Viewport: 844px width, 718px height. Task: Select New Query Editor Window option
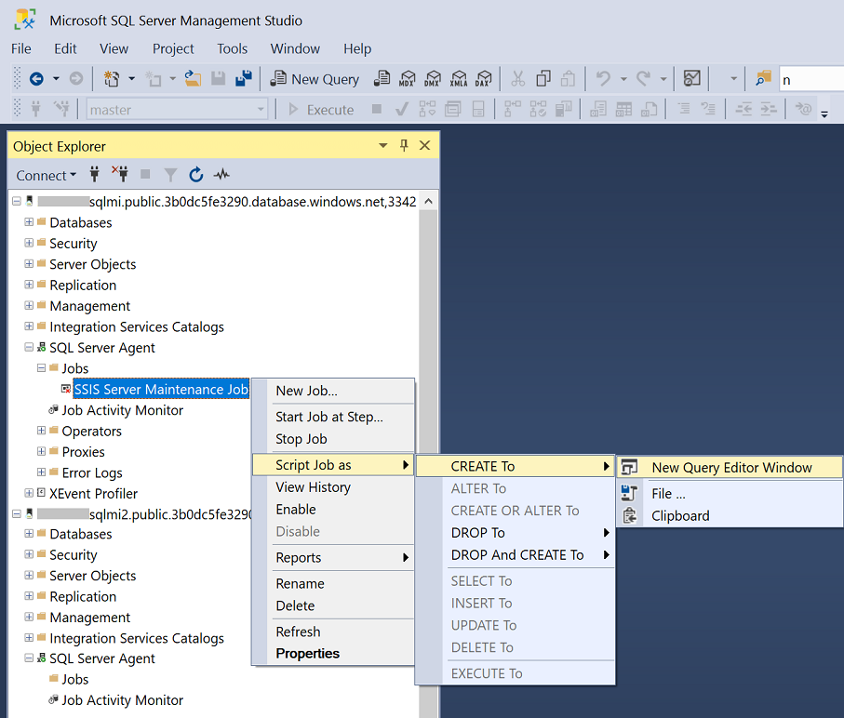[731, 468]
